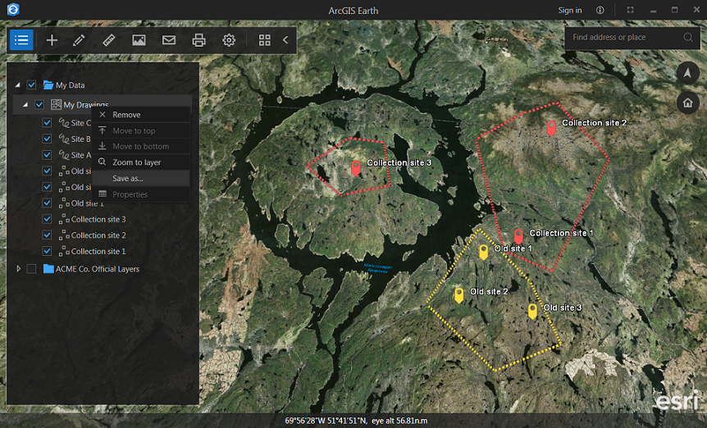Toggle the Site C layer checkbox
Viewport: 707px width, 428px height.
pyautogui.click(x=47, y=122)
